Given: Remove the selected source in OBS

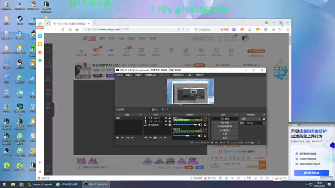Looking at the screenshot, I should click(150, 138).
